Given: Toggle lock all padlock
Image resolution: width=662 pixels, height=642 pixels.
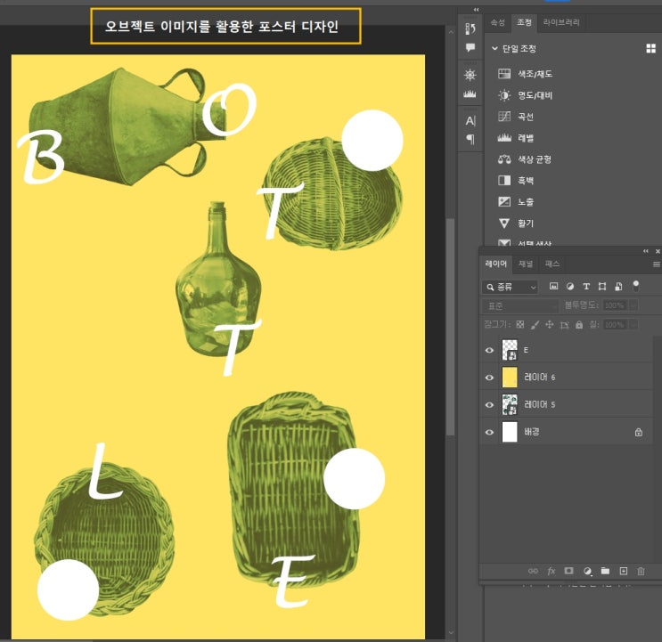Looking at the screenshot, I should coord(579,324).
